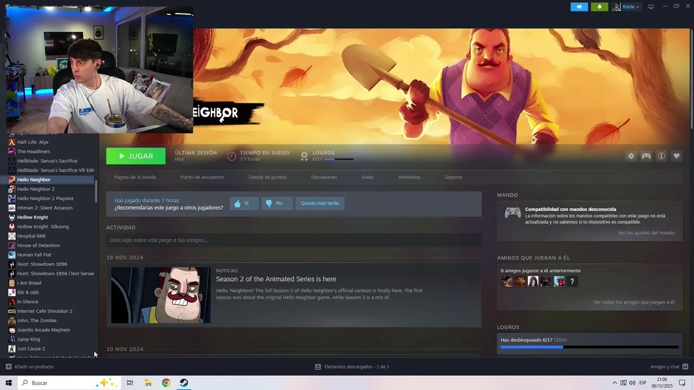Expand the Roble account dropdown
Viewport: 694px width, 390px height.
[626, 7]
